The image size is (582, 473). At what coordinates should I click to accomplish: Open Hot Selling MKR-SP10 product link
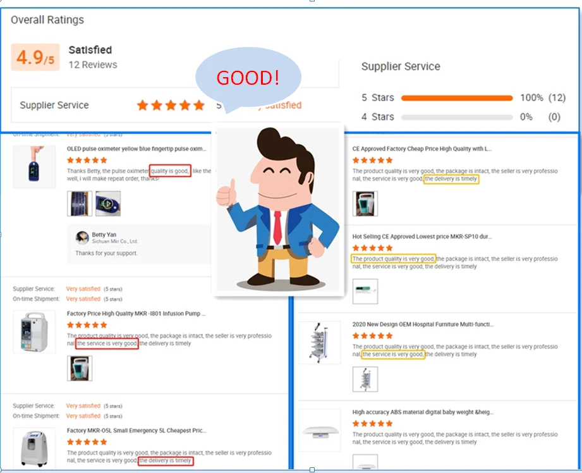click(x=422, y=236)
